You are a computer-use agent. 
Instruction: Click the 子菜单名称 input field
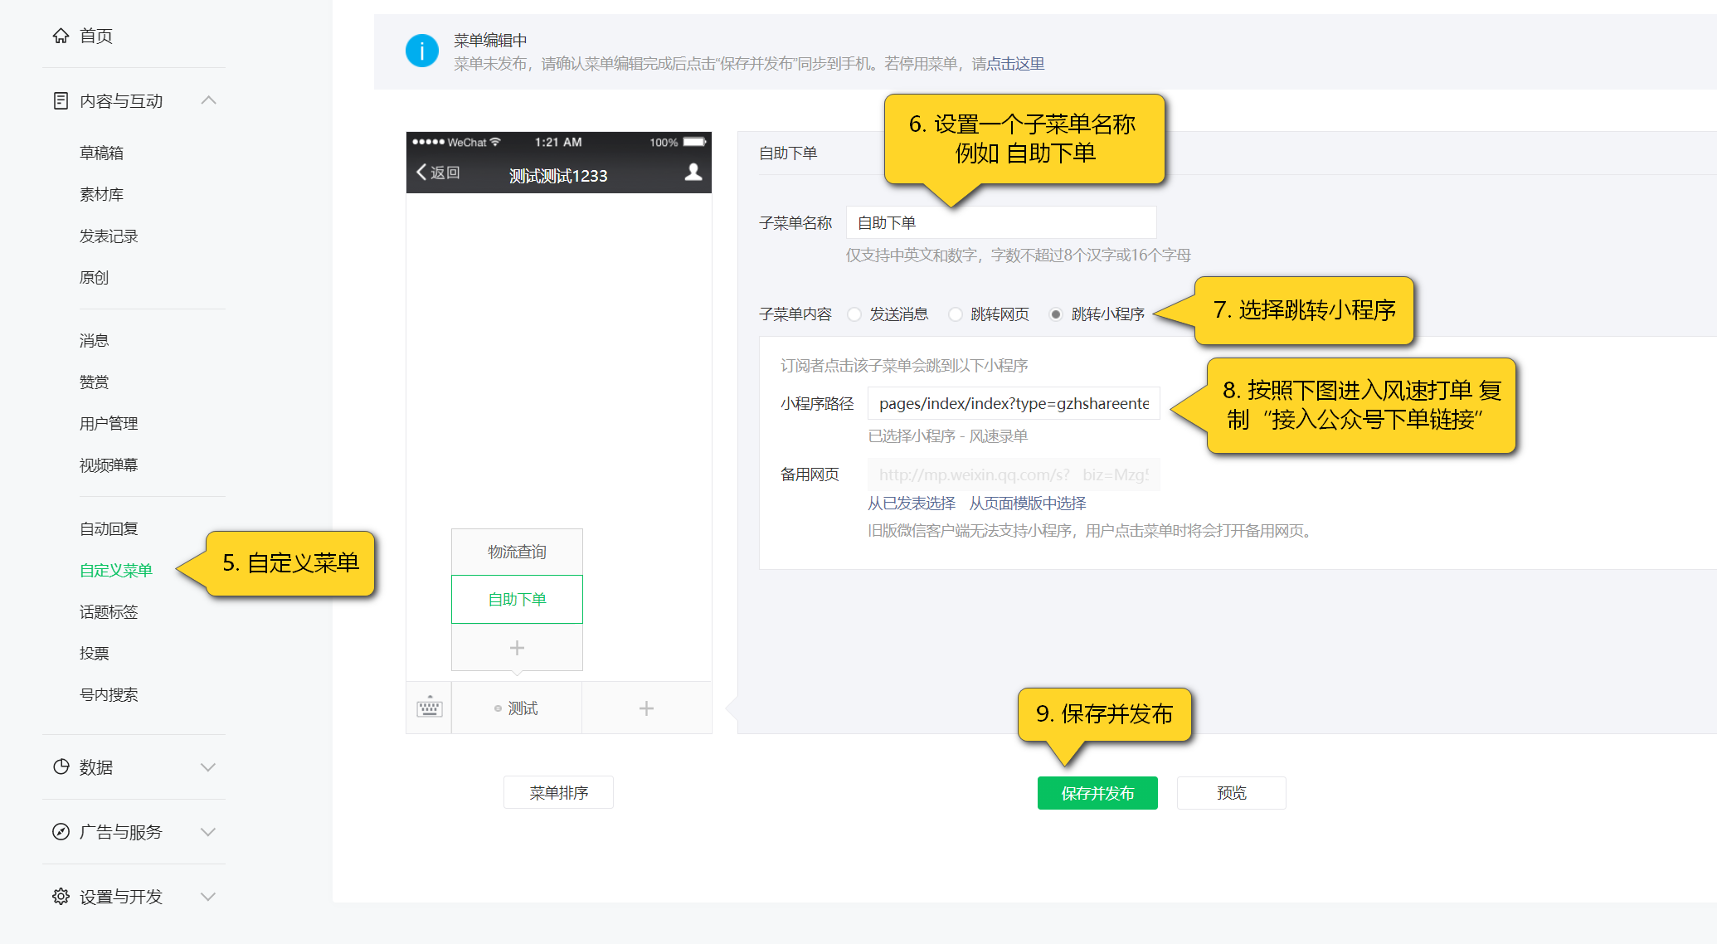pos(1001,222)
